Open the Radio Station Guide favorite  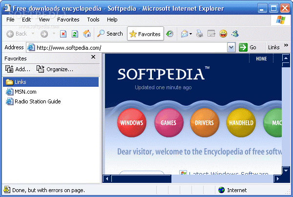pyautogui.click(x=33, y=101)
